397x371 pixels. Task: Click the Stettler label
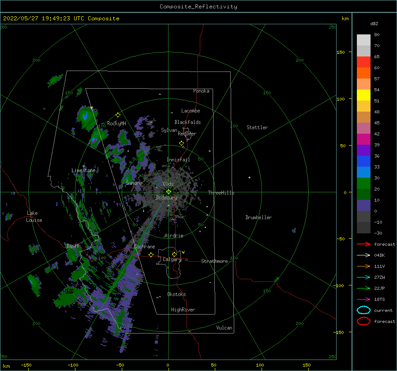pyautogui.click(x=257, y=127)
